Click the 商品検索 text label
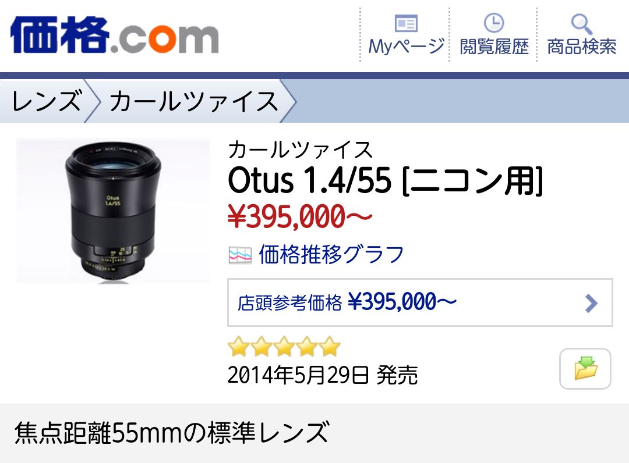 click(582, 47)
